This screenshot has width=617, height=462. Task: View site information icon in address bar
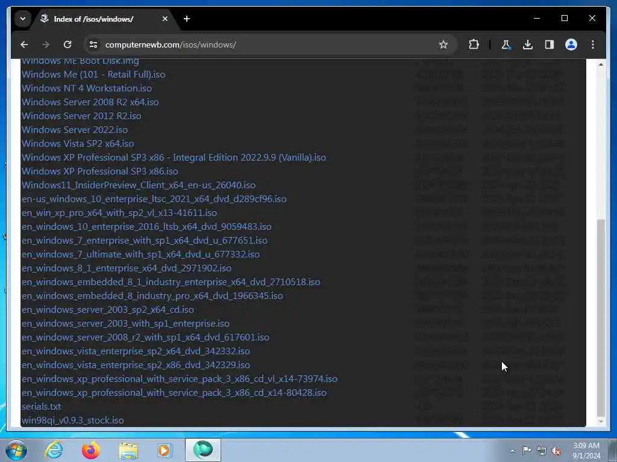93,45
